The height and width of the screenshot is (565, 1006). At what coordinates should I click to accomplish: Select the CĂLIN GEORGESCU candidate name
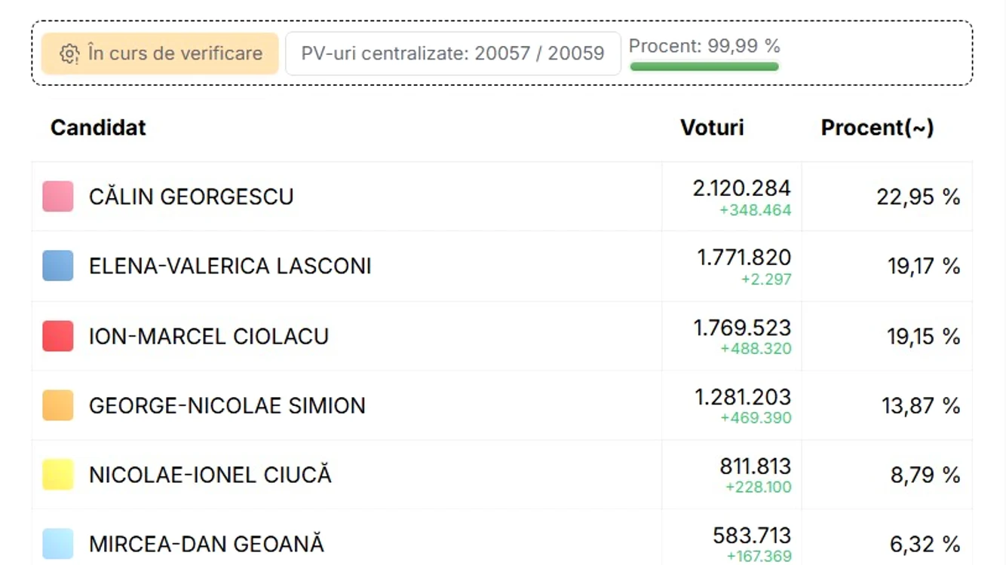tap(191, 197)
